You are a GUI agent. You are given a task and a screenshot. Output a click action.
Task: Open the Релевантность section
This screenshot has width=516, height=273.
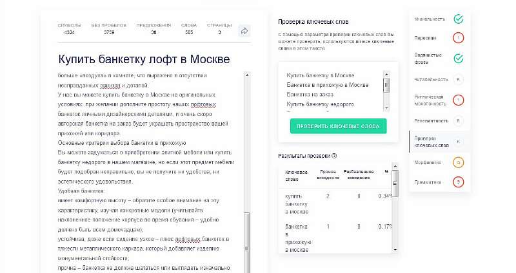(431, 121)
